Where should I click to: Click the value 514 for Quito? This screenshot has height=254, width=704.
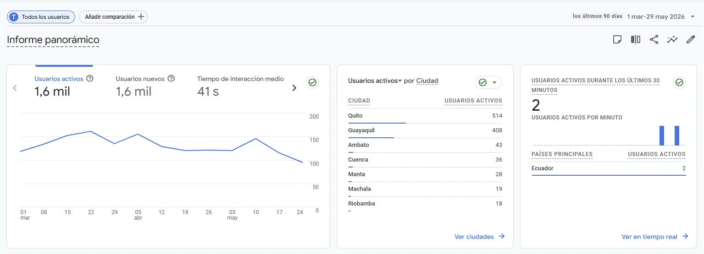point(497,116)
